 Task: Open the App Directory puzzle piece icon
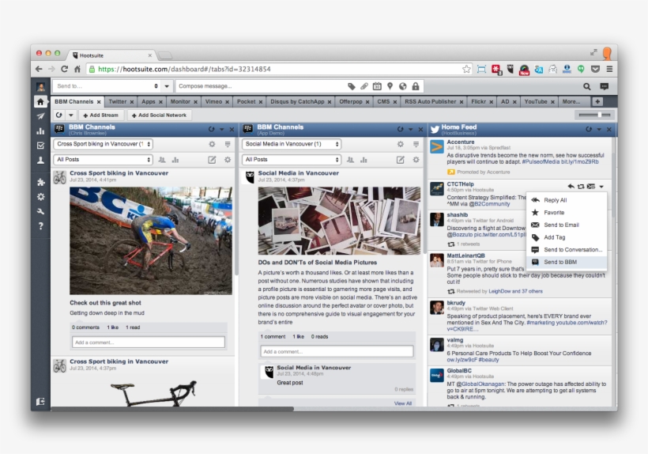pos(40,182)
